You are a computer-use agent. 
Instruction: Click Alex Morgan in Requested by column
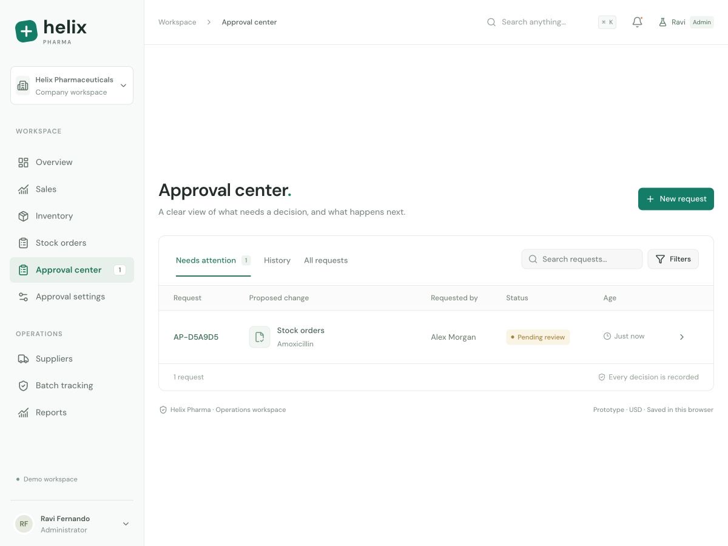coord(453,337)
